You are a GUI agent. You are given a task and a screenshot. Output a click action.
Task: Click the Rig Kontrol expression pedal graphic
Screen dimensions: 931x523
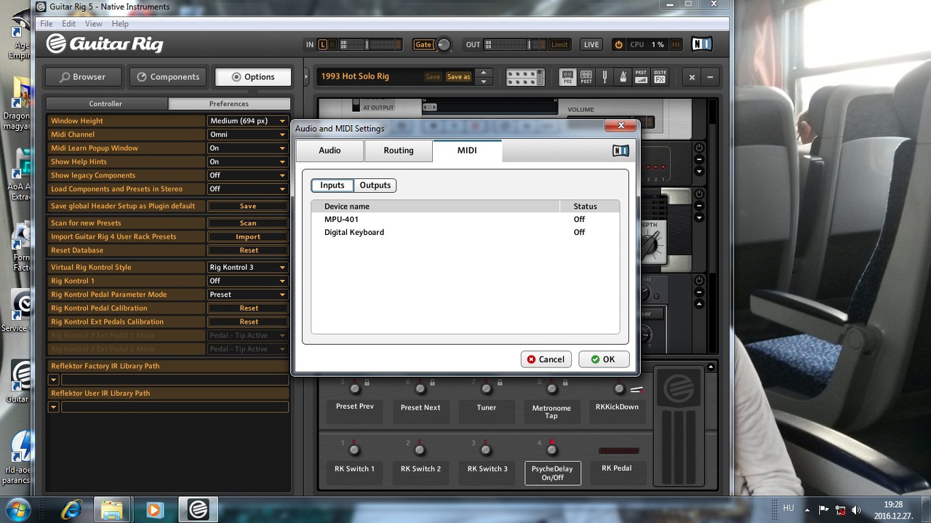point(679,426)
